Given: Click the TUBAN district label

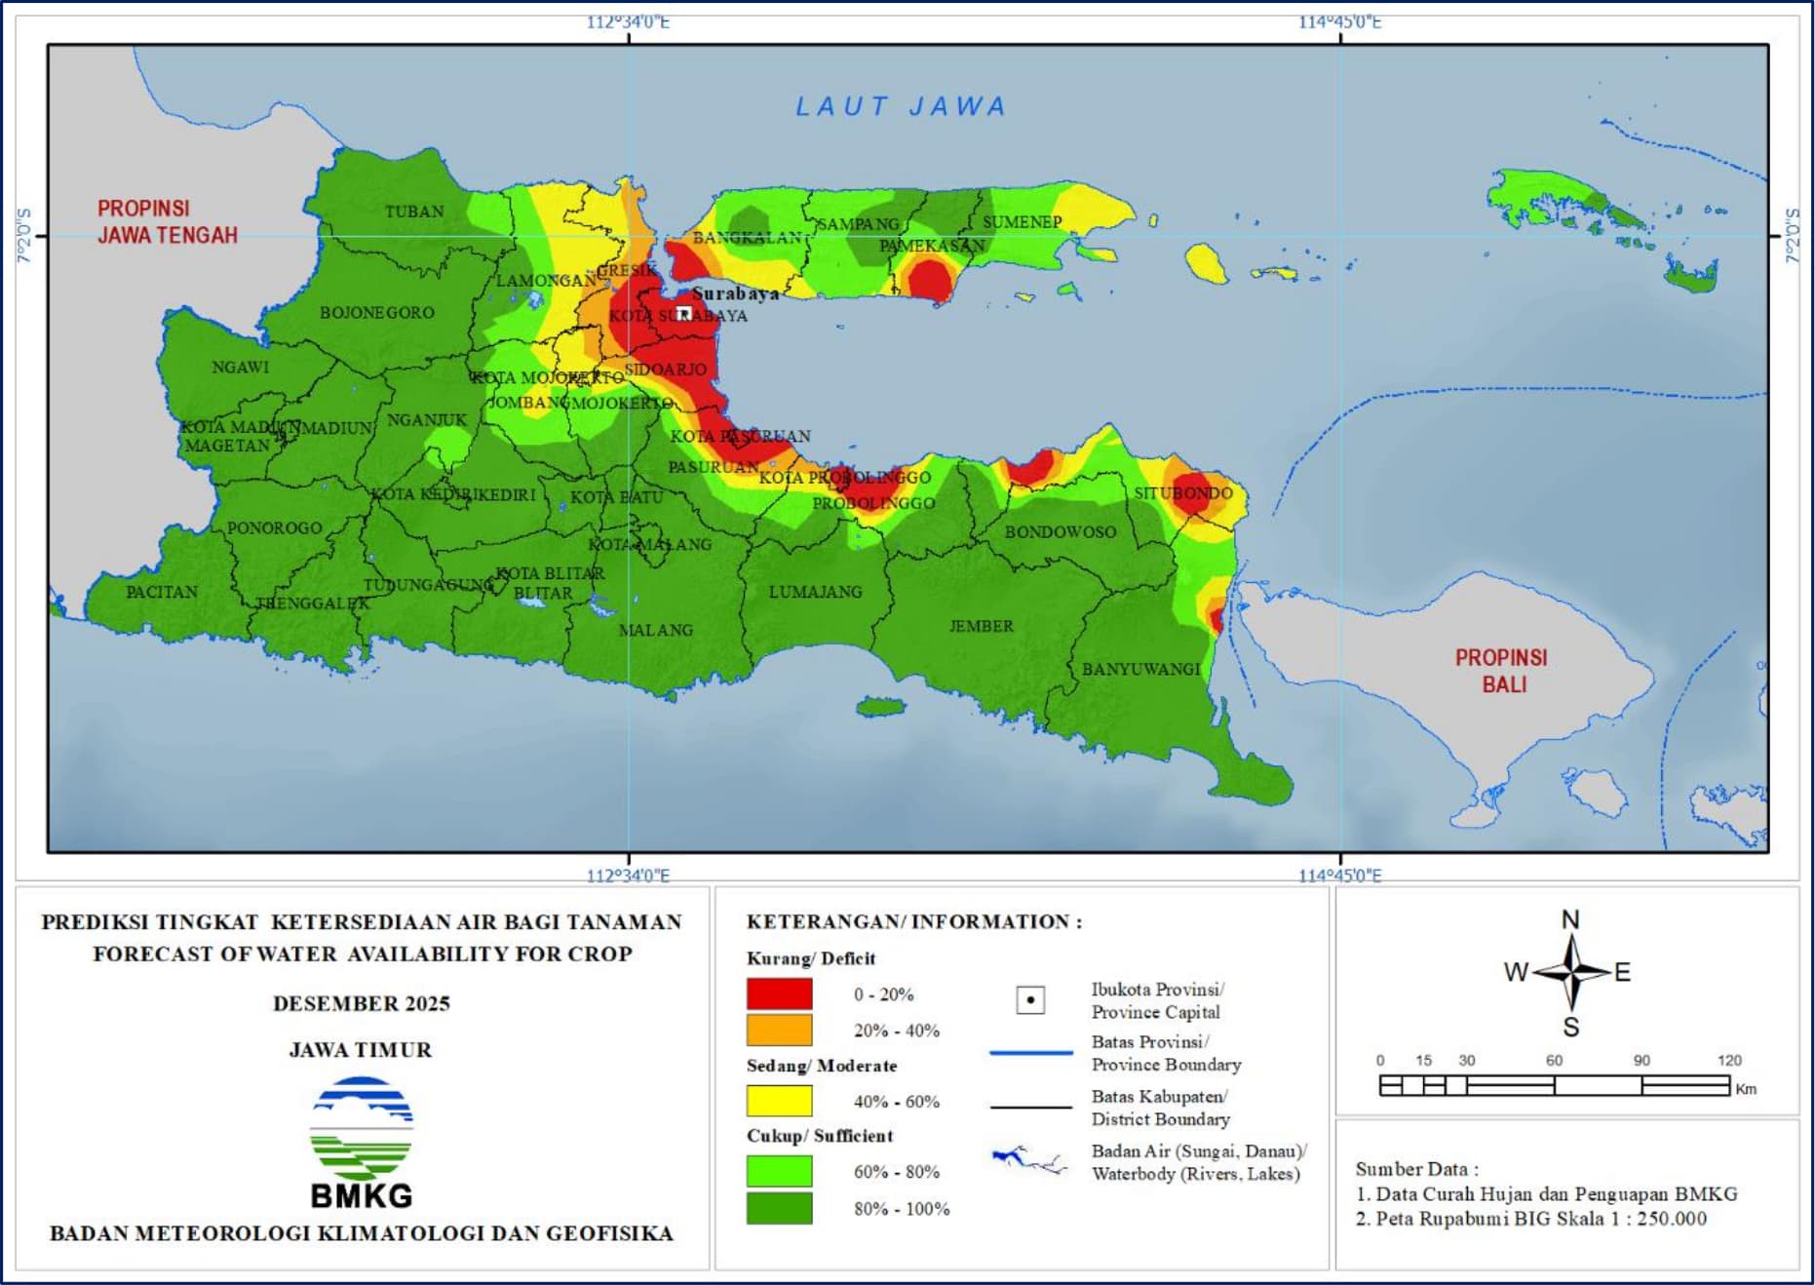Looking at the screenshot, I should pyautogui.click(x=414, y=212).
